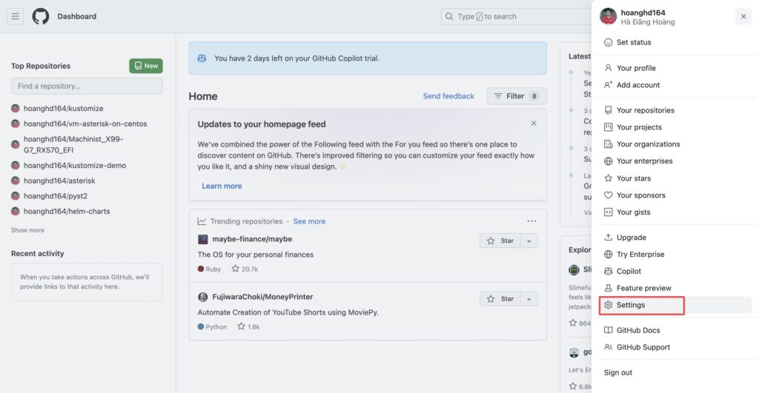Open GitHub Support menu item
This screenshot has width=759, height=393.
pyautogui.click(x=675, y=347)
